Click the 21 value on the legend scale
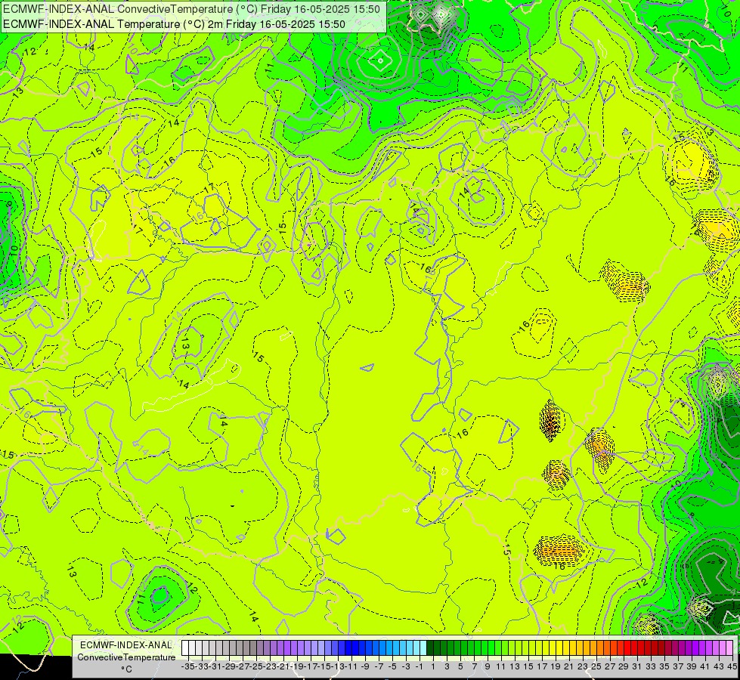 [569, 667]
